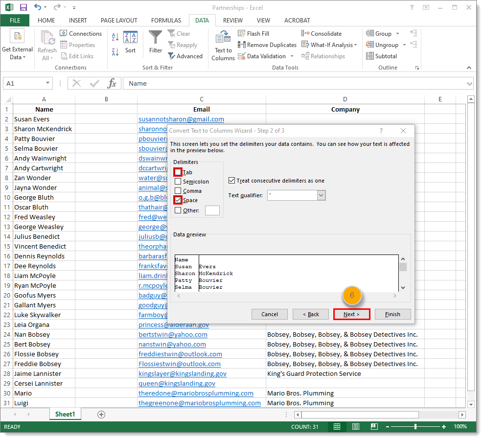Switch to Normal view in status bar
484x440 pixels.
pyautogui.click(x=337, y=427)
